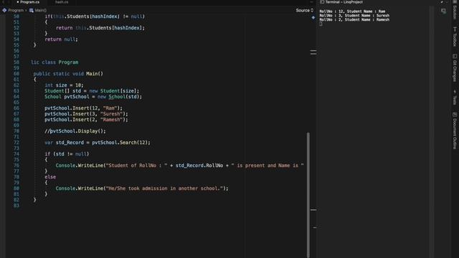
Task: Click the pvtSchool.Insert(2, "Ramesh") line
Action: click(x=86, y=120)
